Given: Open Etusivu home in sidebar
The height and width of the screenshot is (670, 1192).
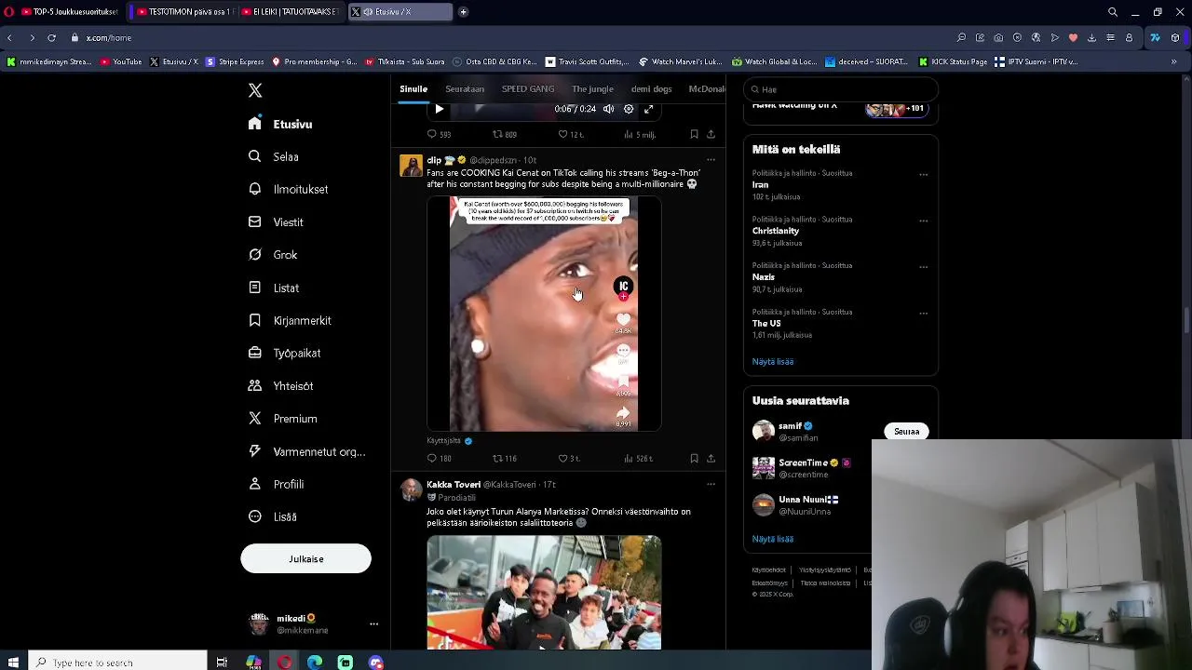Looking at the screenshot, I should click(x=280, y=124).
